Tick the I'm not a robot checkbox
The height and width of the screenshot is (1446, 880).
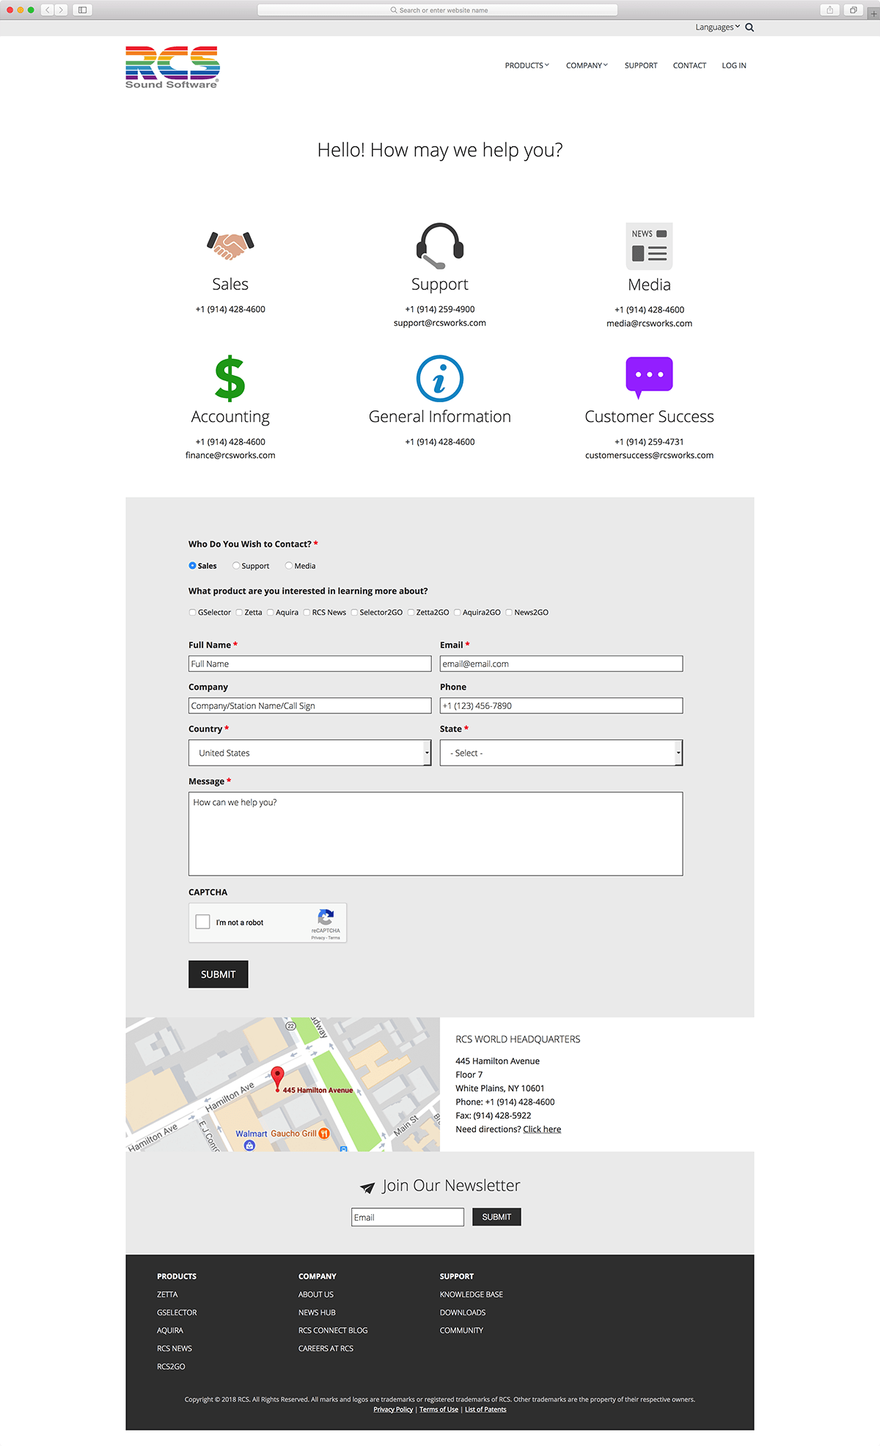pos(203,922)
